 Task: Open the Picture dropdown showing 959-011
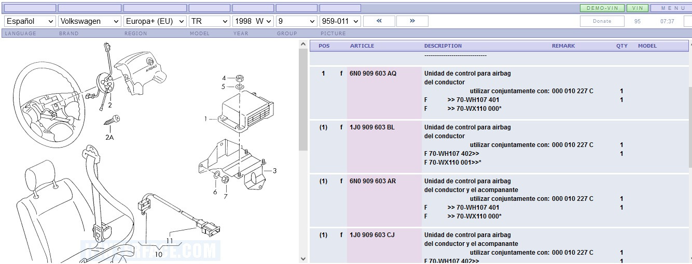pos(340,21)
